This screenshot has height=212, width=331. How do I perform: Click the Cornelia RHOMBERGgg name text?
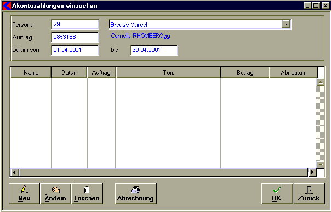coord(140,36)
